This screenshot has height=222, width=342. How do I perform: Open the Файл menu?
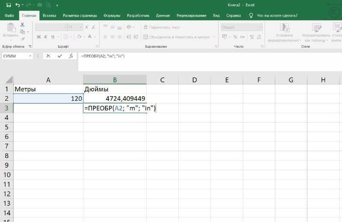(x=9, y=15)
